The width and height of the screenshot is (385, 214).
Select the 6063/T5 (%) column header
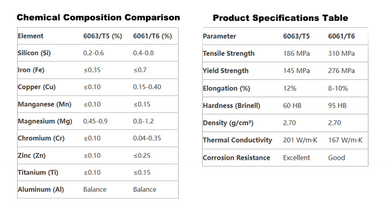tap(103, 36)
